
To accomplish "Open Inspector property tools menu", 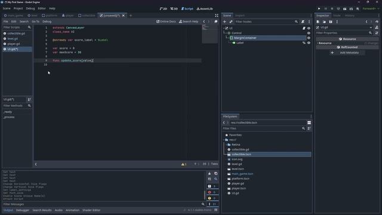I will (x=377, y=33).
